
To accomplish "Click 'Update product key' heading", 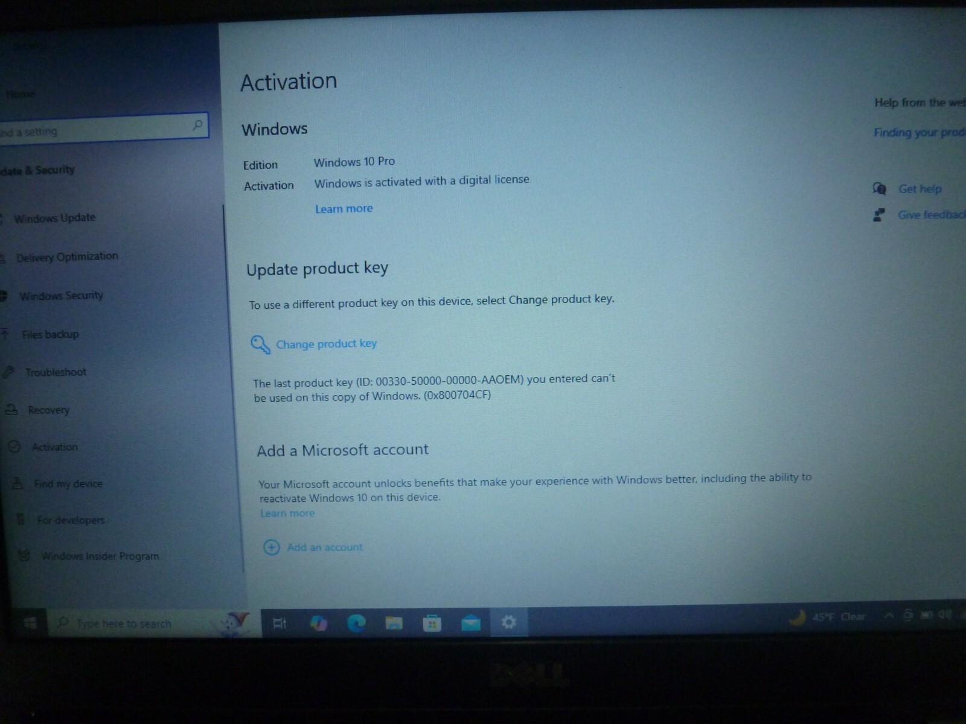I will click(317, 268).
